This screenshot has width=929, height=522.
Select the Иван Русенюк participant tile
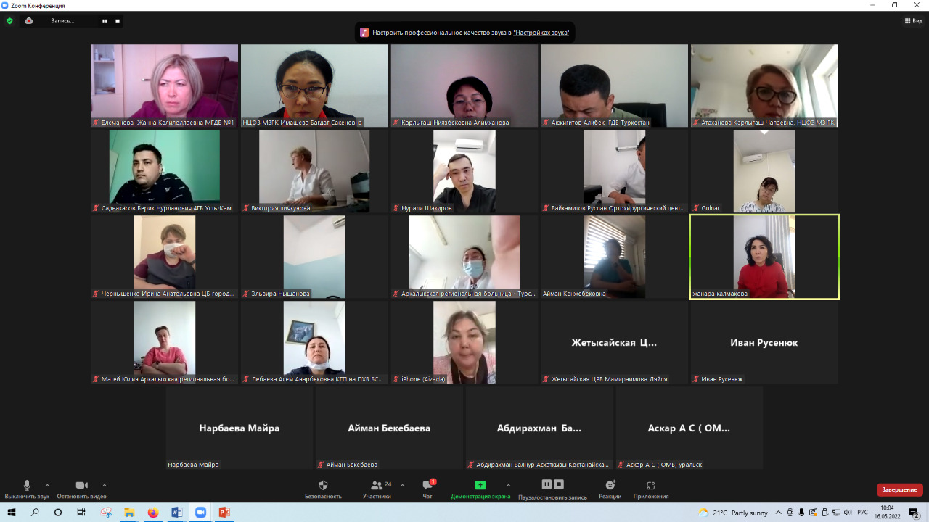pos(764,342)
